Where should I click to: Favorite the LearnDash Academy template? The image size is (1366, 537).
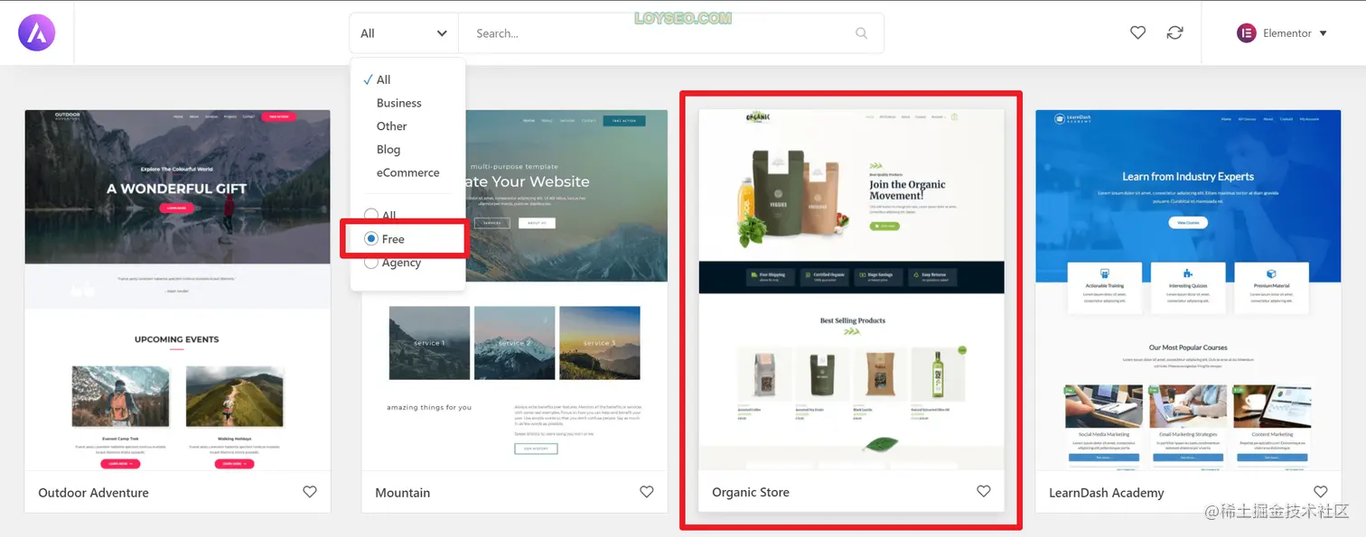[x=1321, y=492]
